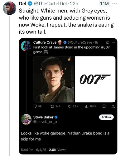Open the 5:44 PM 6/4/25 timestamp

point(33,150)
